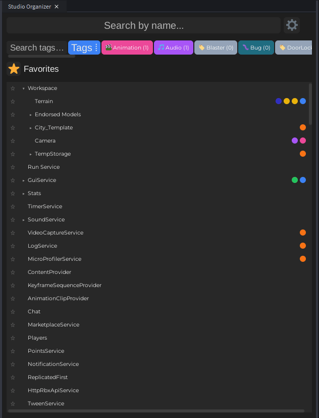Click the three-dot menu on Tags button
The image size is (319, 418).
coord(96,48)
